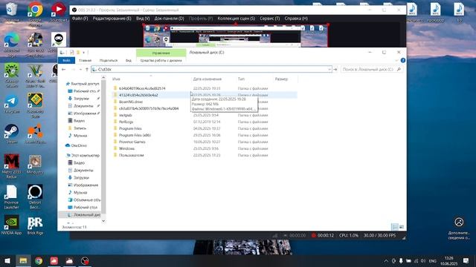Open OBS Редактирование (E) menu
The image size is (476, 267).
click(x=112, y=19)
